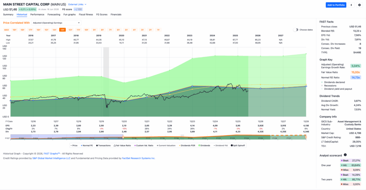Switch to the FG Scores tab
366x190 pixels.
point(102,14)
